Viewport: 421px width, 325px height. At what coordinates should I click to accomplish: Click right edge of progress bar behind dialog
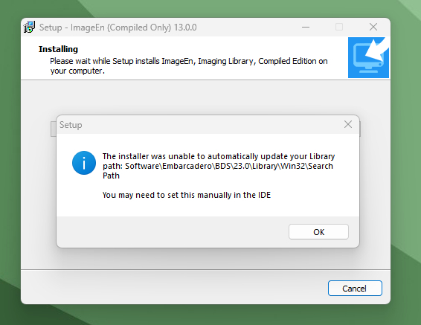coord(360,129)
